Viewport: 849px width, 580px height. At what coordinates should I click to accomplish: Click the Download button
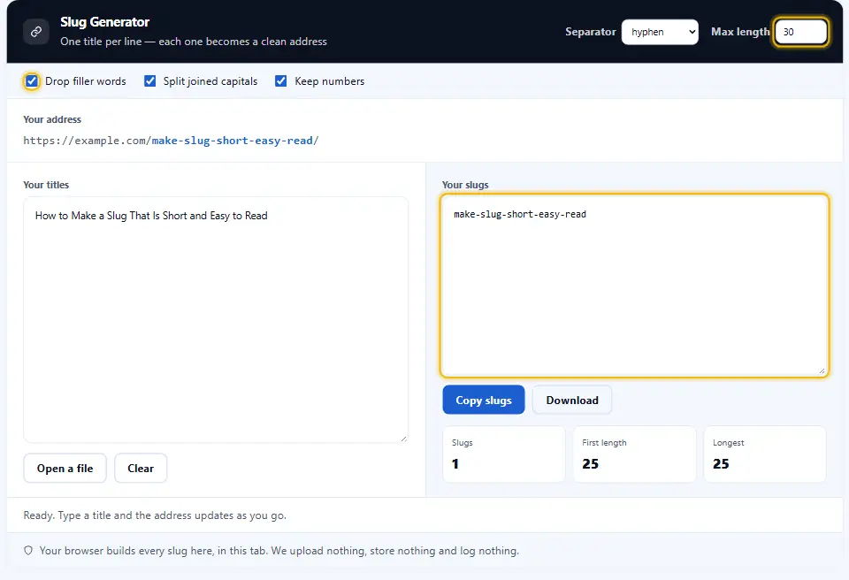pos(572,401)
